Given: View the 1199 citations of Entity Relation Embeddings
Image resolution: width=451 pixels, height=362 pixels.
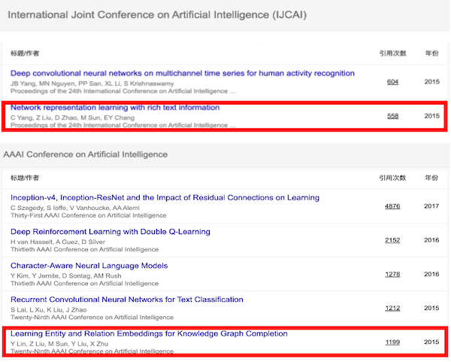Looking at the screenshot, I should [392, 342].
